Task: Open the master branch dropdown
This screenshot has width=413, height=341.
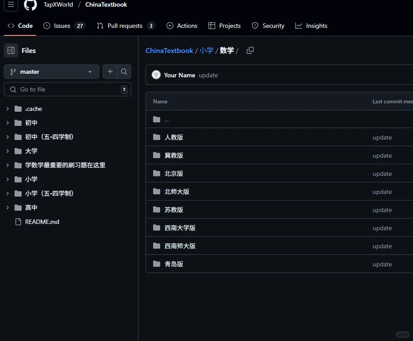Action: pos(52,72)
